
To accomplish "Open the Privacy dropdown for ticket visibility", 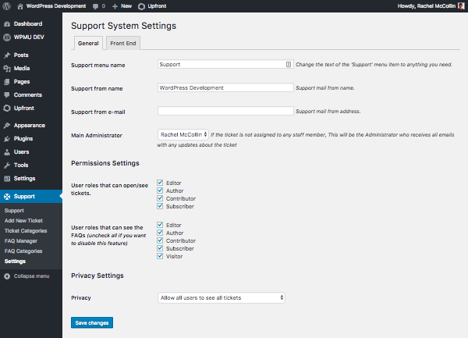I will 222,297.
